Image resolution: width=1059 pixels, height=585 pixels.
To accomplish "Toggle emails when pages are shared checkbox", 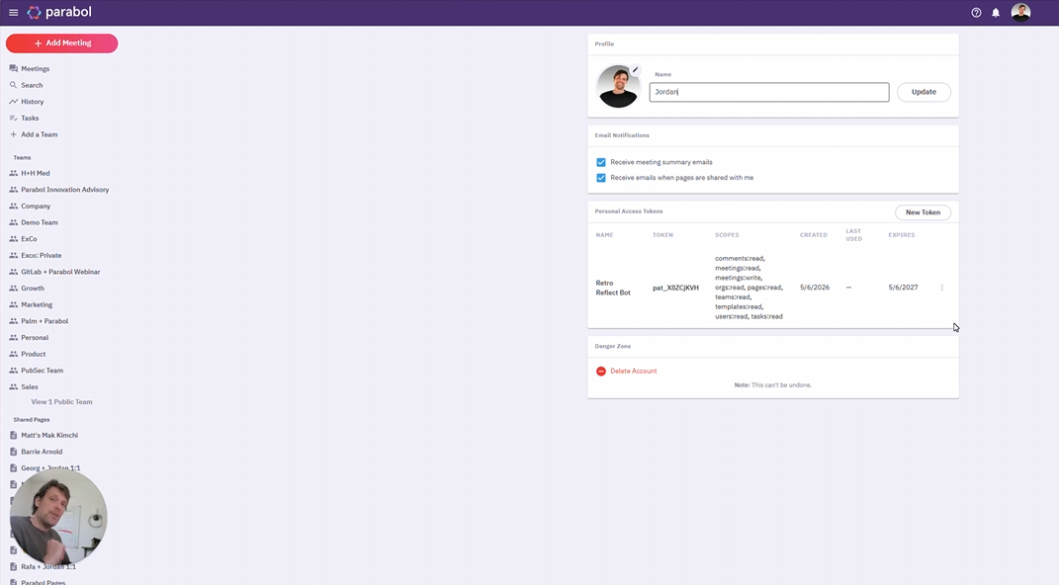I will pos(601,178).
